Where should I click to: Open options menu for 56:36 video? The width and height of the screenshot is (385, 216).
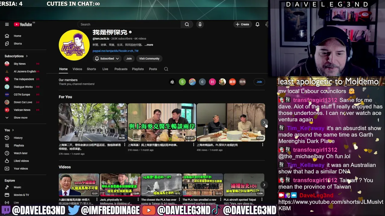click(125, 145)
